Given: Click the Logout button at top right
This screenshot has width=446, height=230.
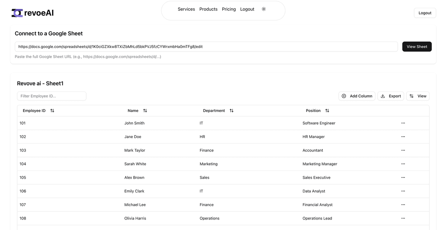Looking at the screenshot, I should pyautogui.click(x=425, y=13).
